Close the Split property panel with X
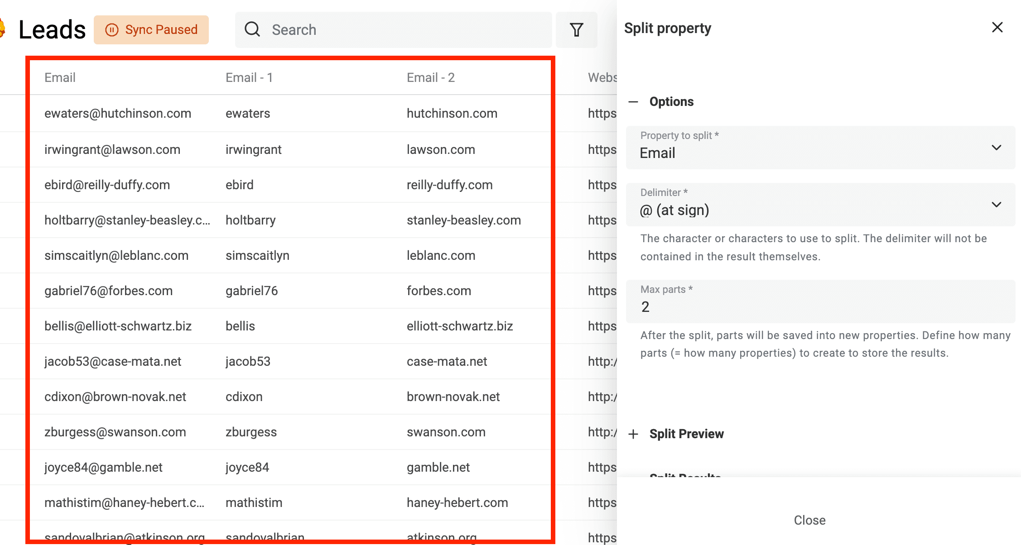Viewport: 1021px width, 545px height. pos(997,28)
